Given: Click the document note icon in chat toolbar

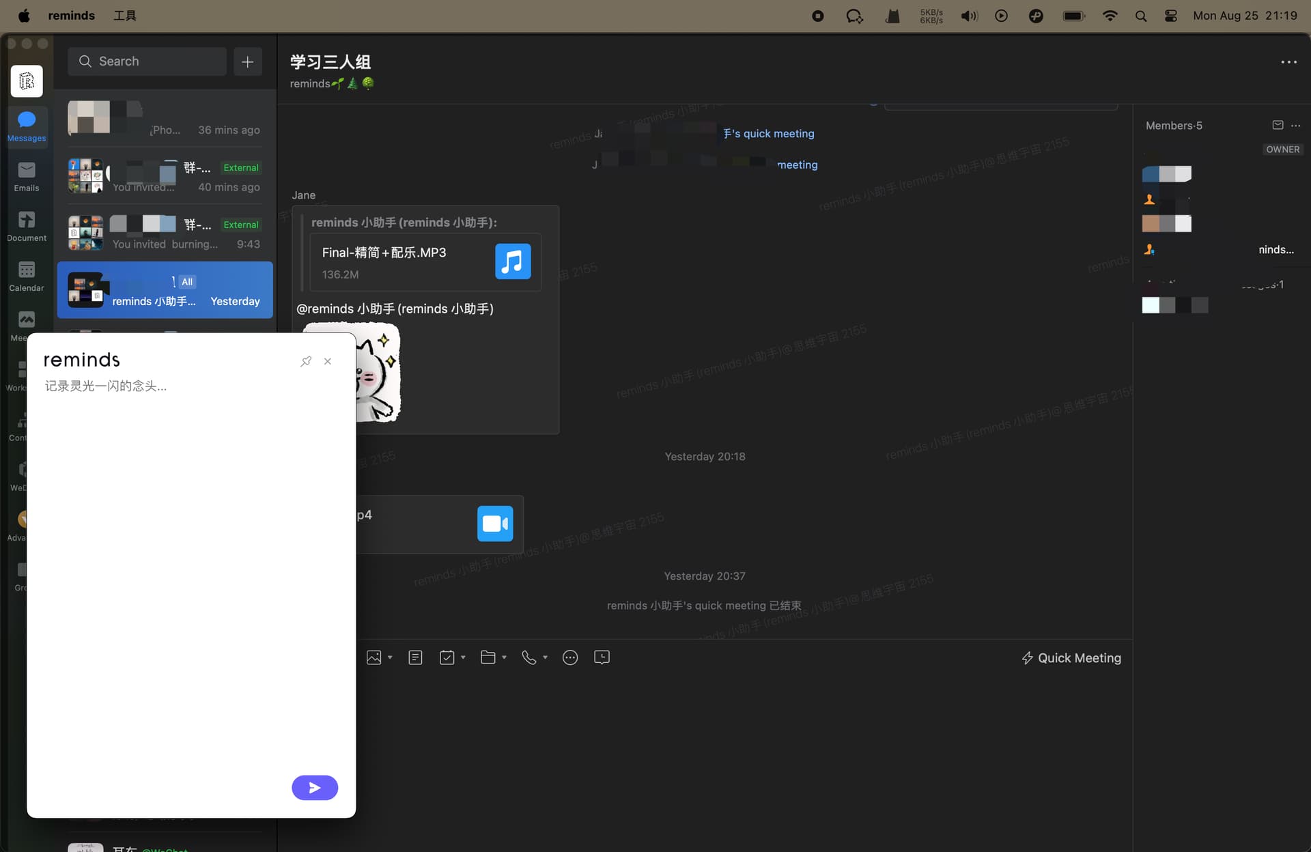Looking at the screenshot, I should [x=415, y=657].
